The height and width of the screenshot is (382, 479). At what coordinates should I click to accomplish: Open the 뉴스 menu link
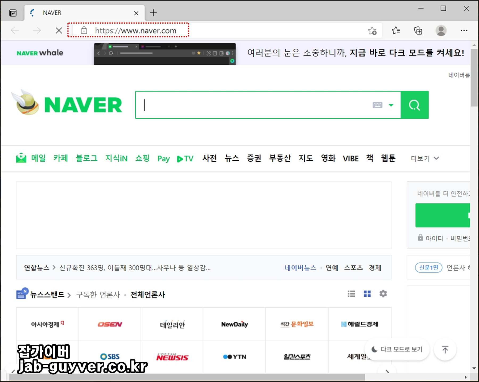[x=232, y=158]
